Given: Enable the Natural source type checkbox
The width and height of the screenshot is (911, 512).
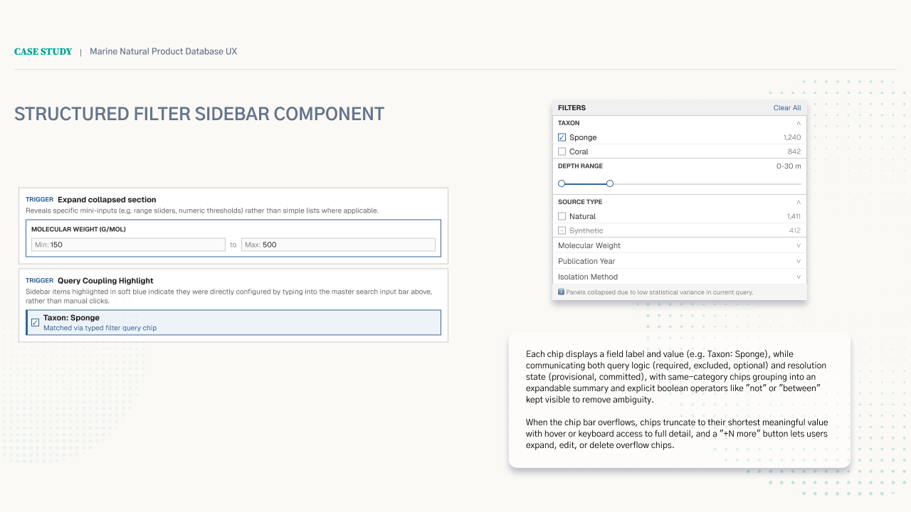Looking at the screenshot, I should [x=562, y=216].
